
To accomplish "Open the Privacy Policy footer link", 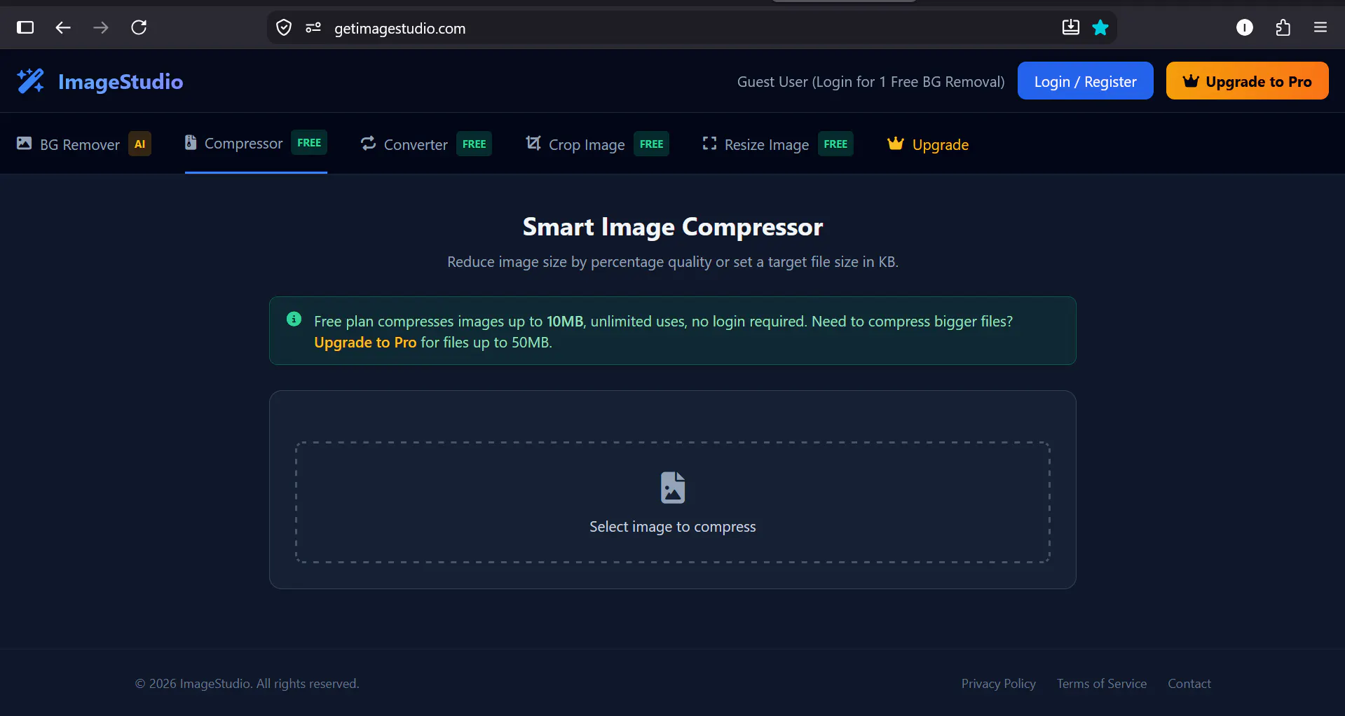I will pyautogui.click(x=998, y=684).
